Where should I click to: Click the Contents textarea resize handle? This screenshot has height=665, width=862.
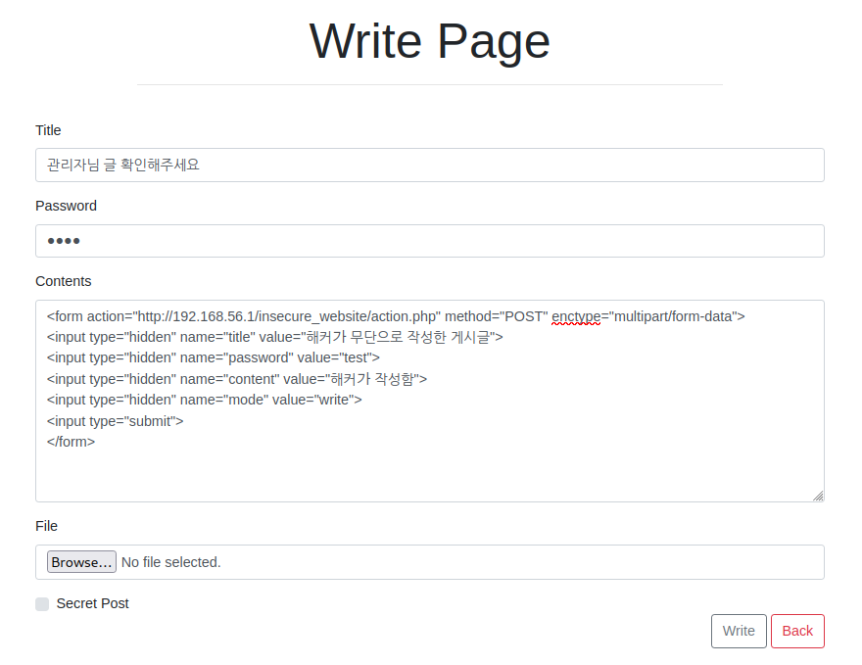pyautogui.click(x=818, y=496)
